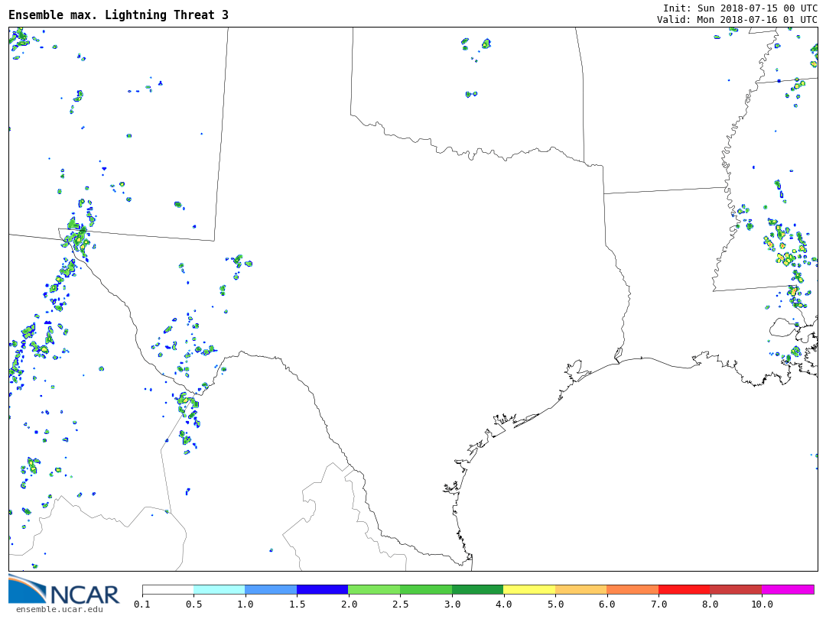
Task: Click the '8.0' legend label
Action: pos(710,604)
